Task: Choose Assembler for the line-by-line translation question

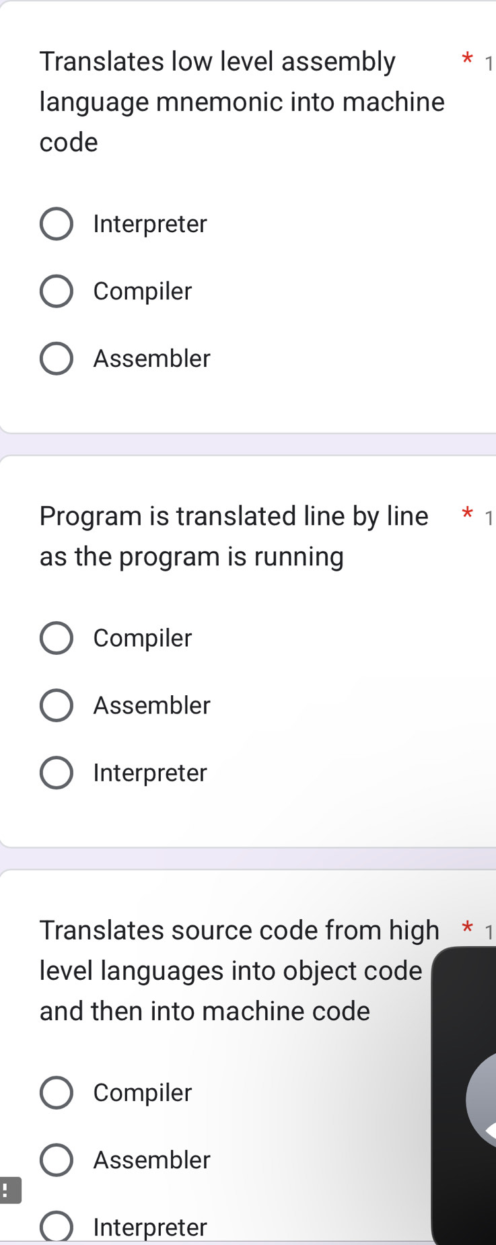Action: click(57, 705)
